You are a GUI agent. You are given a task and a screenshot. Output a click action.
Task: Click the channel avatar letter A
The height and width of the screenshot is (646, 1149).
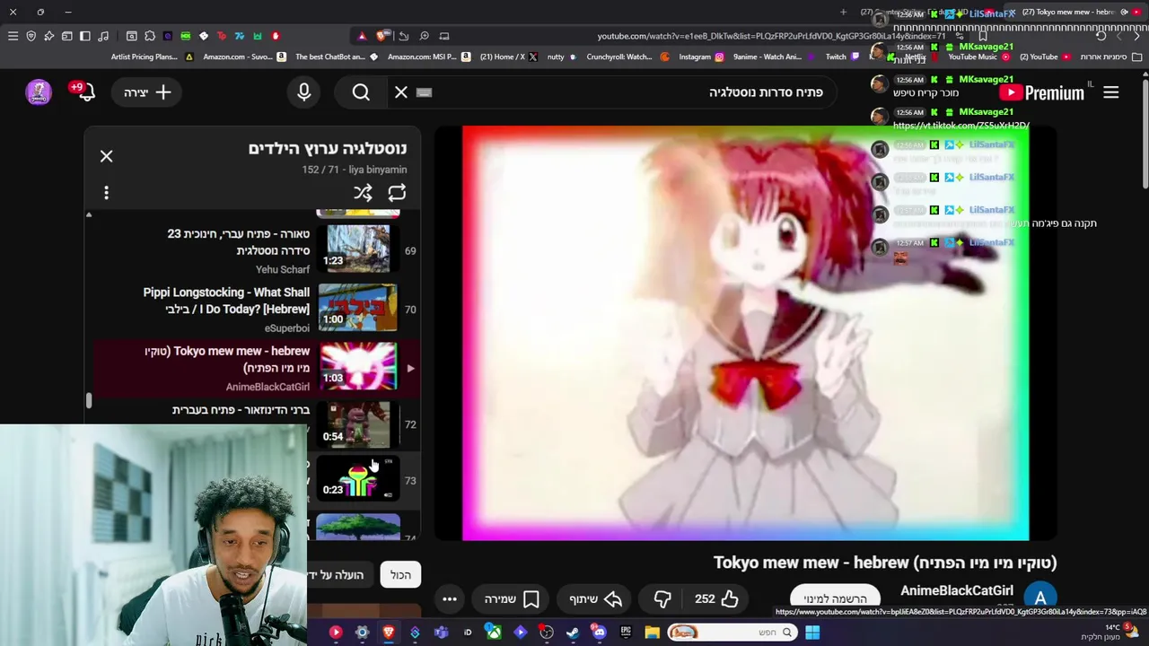click(x=1040, y=598)
